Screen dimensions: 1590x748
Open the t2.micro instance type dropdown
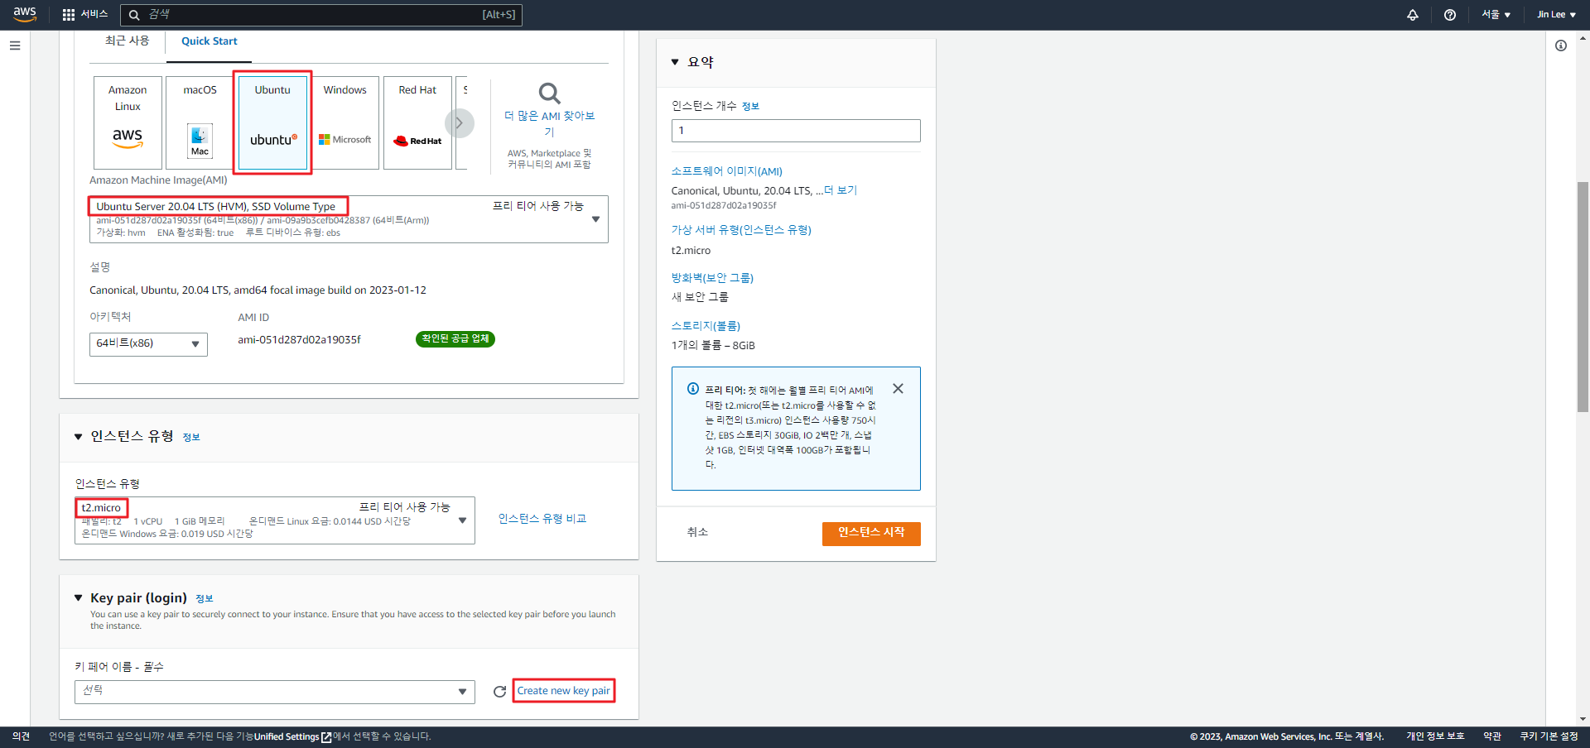tap(275, 520)
